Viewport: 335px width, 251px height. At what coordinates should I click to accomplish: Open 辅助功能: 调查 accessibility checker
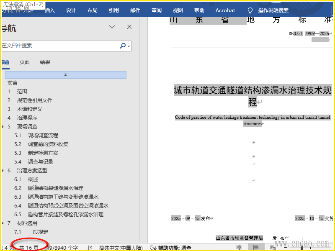click(x=171, y=248)
